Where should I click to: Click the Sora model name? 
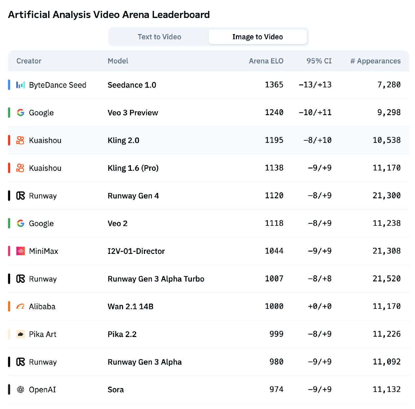116,390
